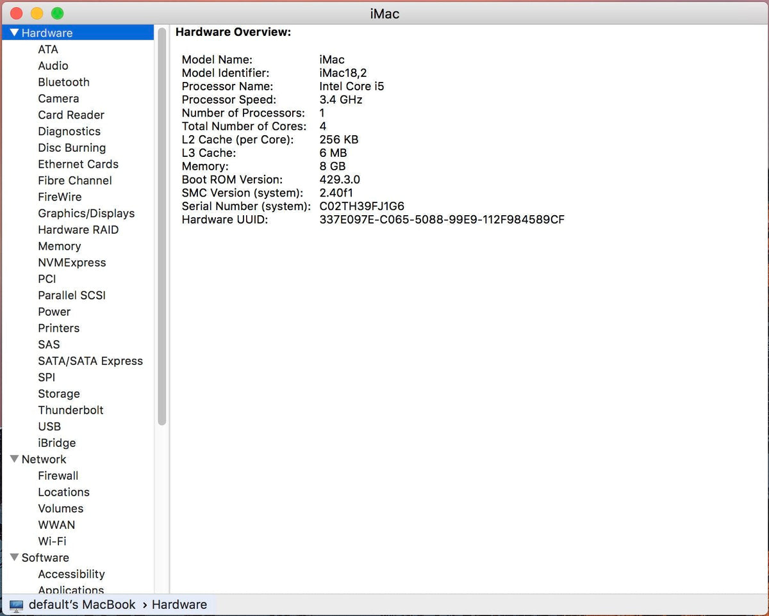Open the Storage section
This screenshot has height=616, width=769.
pos(59,394)
